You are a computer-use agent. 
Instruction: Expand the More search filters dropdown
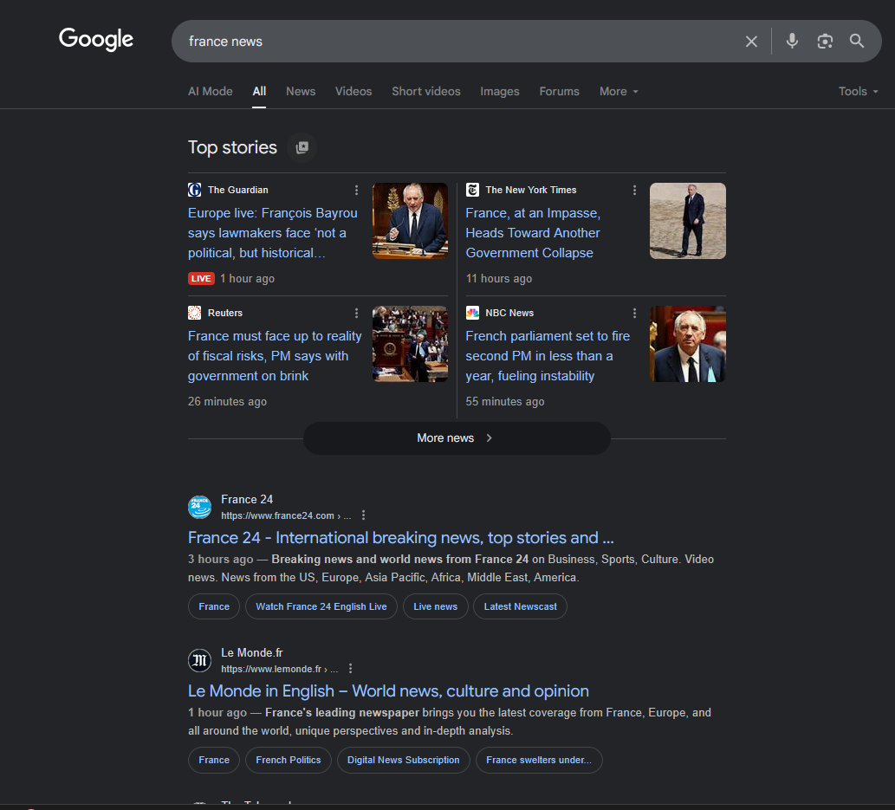(619, 91)
